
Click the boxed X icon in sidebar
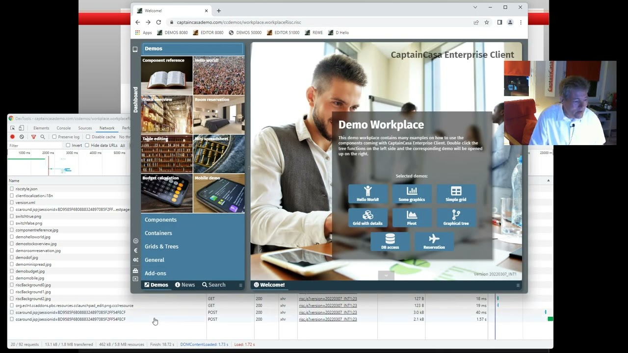click(135, 279)
